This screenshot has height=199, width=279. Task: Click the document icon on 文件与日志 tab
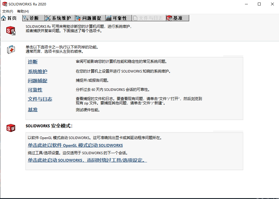(135, 18)
